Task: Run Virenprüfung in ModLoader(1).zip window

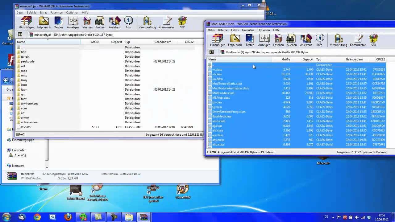Action: click(x=339, y=40)
